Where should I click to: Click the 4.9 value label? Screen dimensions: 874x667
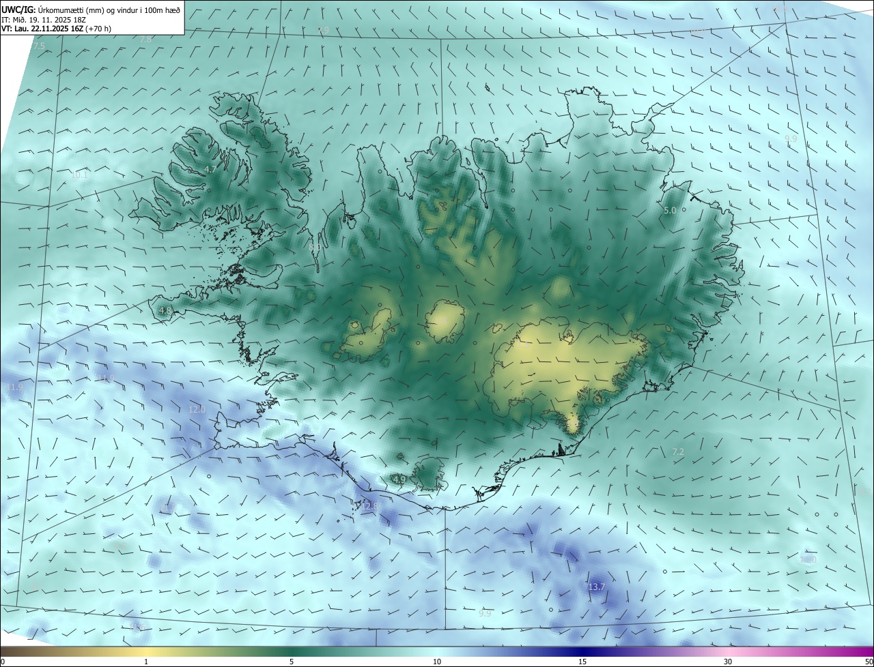[400, 479]
